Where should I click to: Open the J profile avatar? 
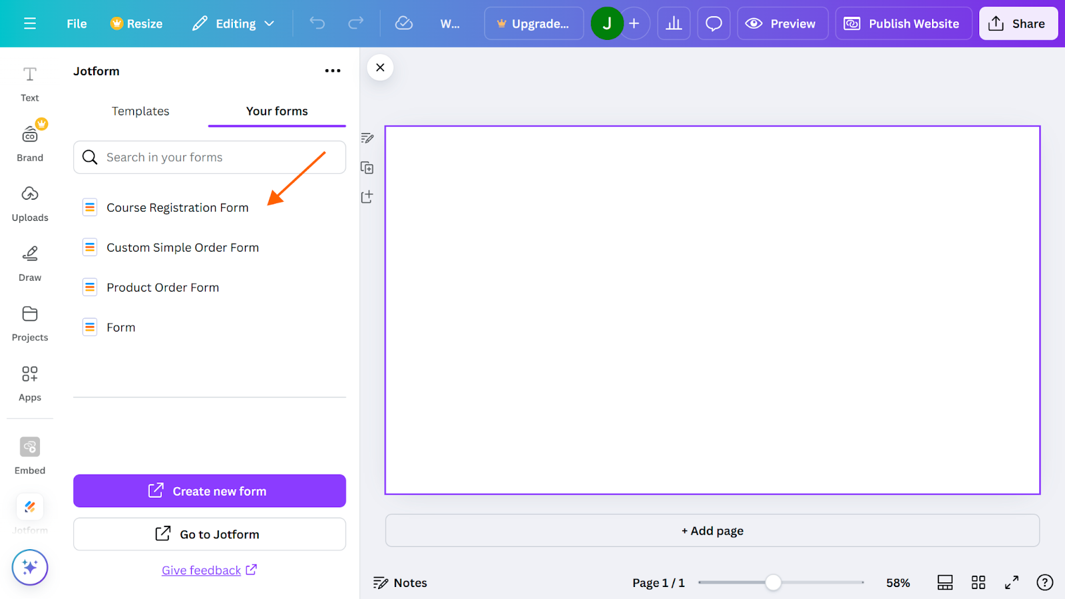click(x=607, y=24)
